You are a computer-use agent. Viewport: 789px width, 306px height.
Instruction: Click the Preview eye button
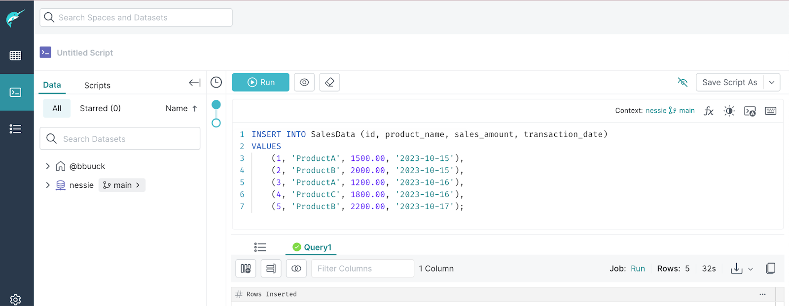pyautogui.click(x=304, y=82)
